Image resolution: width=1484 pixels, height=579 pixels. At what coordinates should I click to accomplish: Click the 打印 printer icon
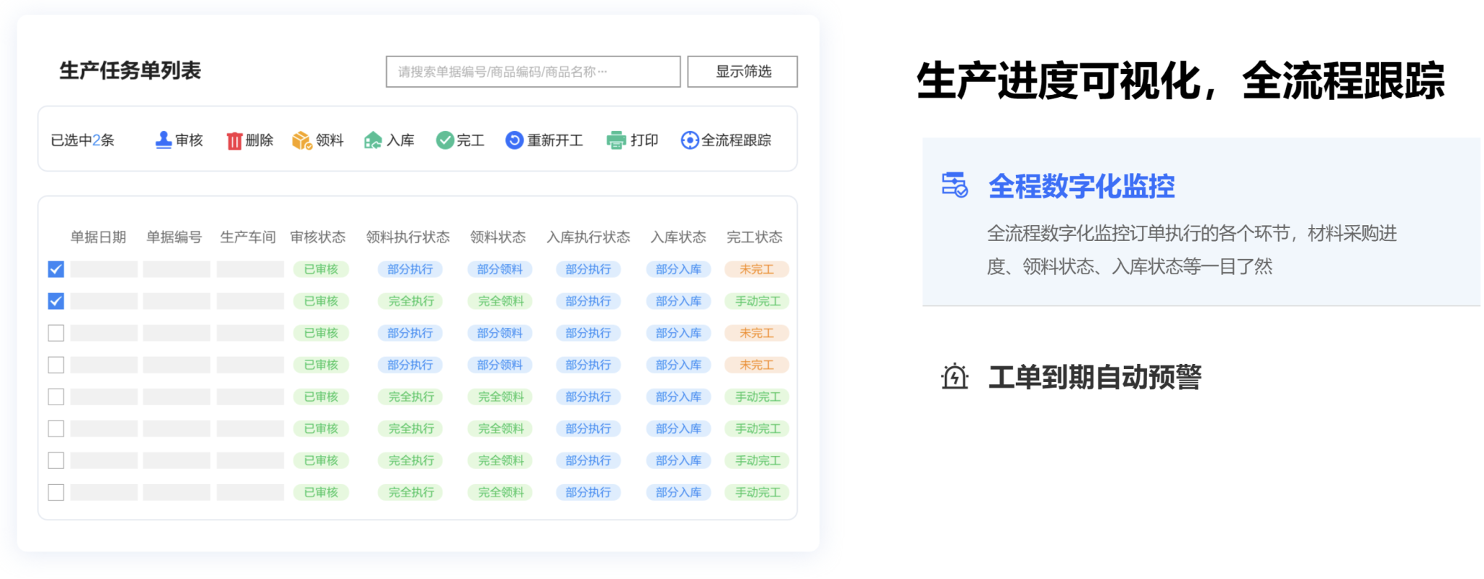pos(616,140)
